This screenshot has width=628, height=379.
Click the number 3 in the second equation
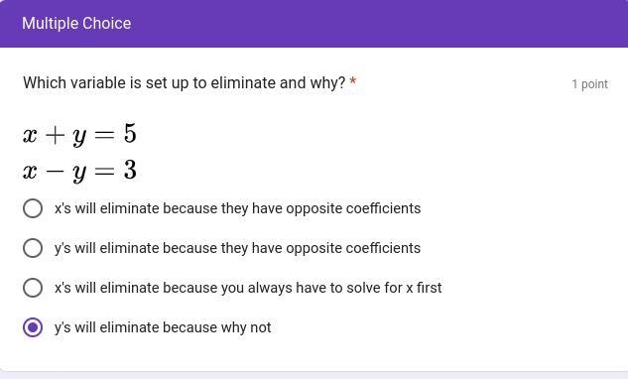130,170
